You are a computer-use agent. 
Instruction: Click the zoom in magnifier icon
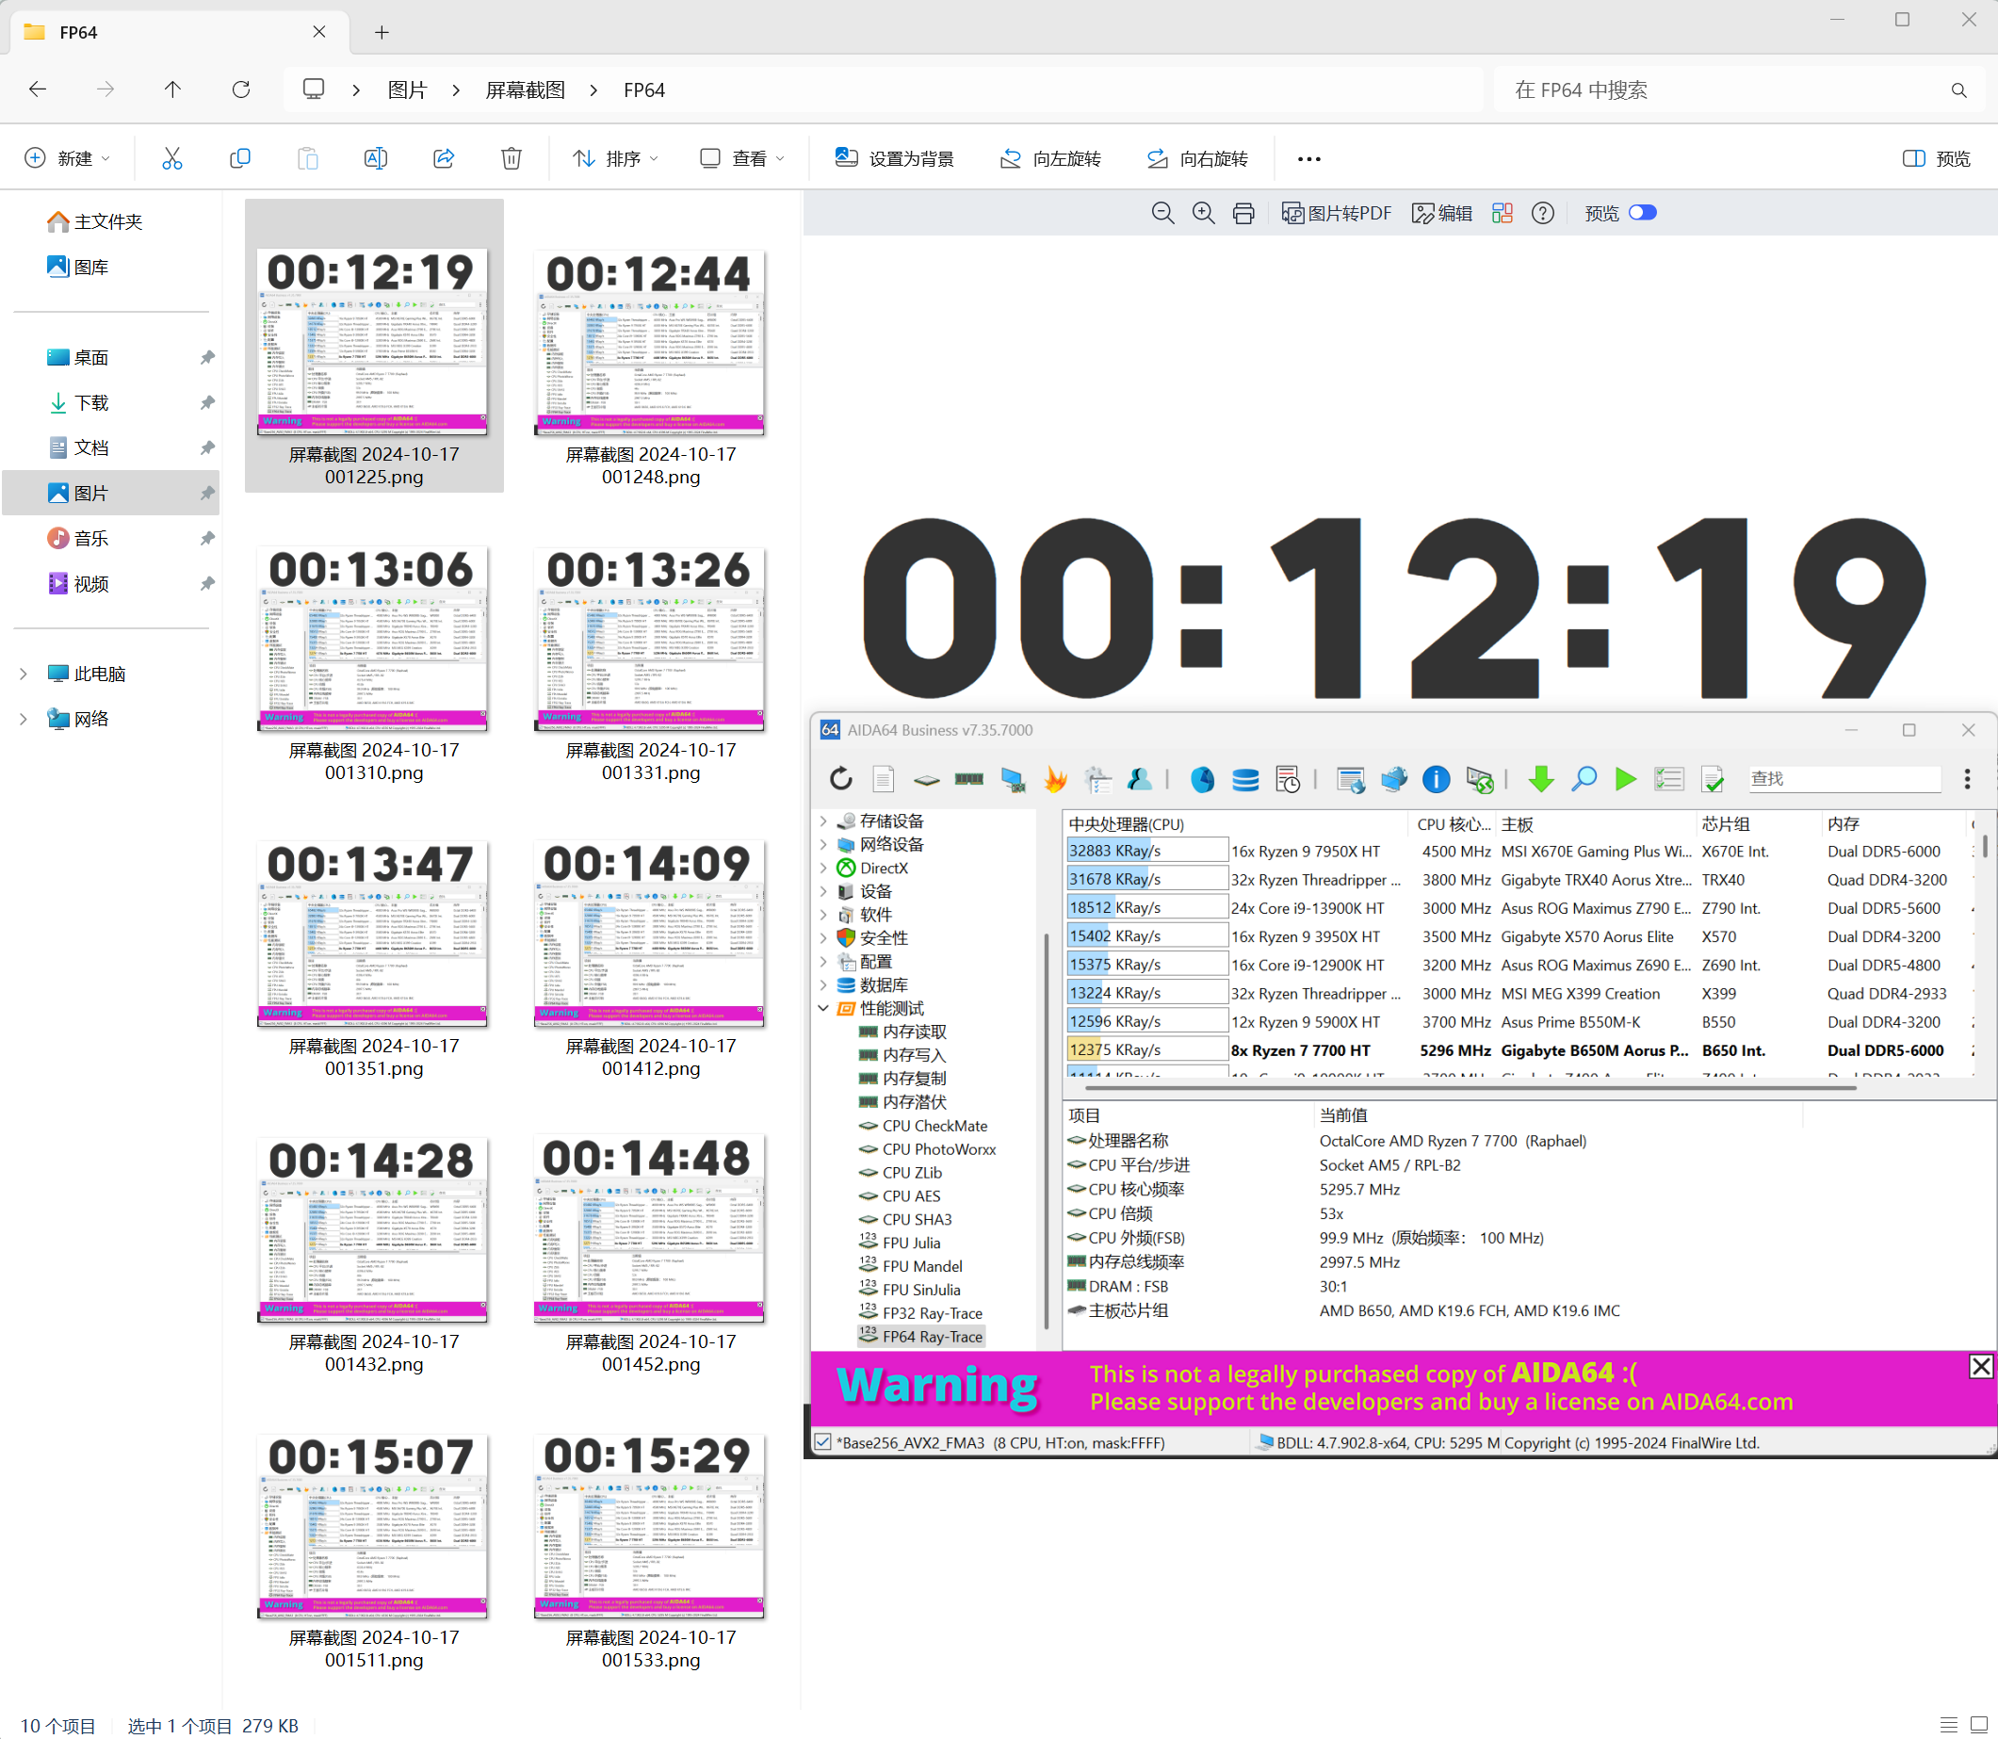click(1203, 214)
